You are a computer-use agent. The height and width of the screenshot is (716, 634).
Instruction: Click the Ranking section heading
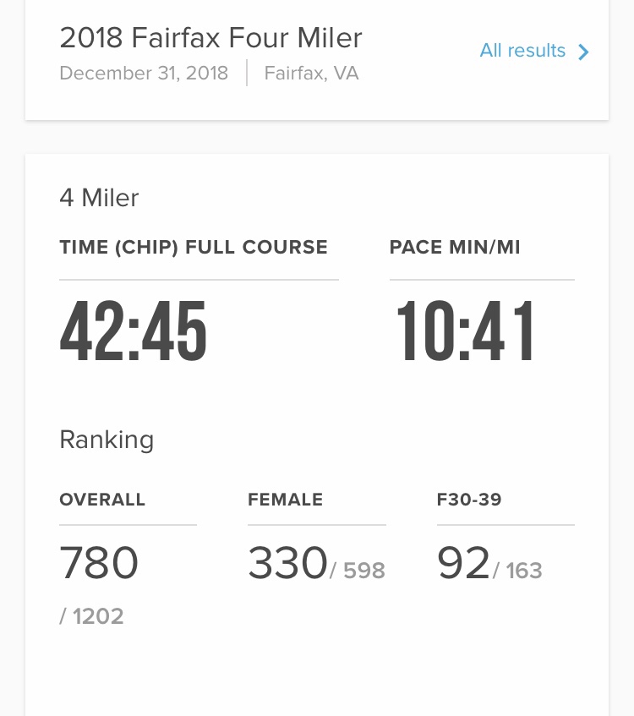click(x=107, y=440)
